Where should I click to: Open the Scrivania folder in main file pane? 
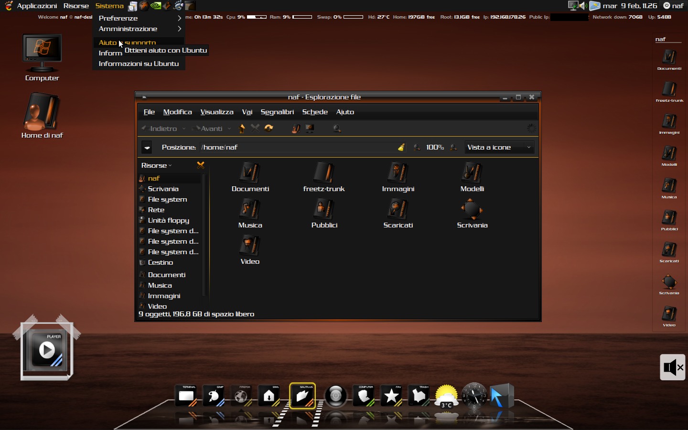[x=472, y=214]
